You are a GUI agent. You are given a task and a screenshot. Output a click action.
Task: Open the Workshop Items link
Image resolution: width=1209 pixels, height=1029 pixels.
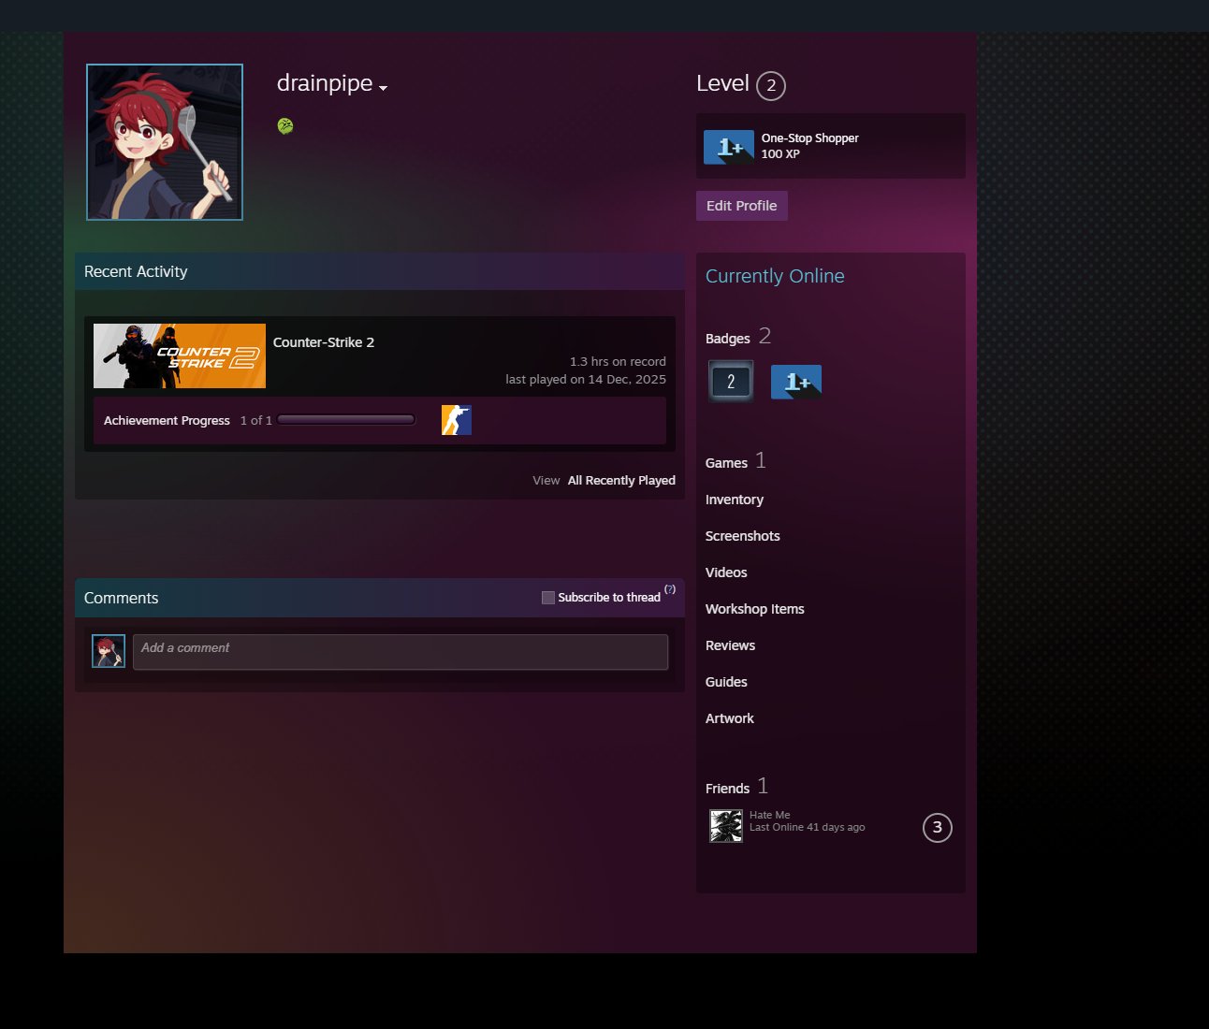(x=755, y=609)
